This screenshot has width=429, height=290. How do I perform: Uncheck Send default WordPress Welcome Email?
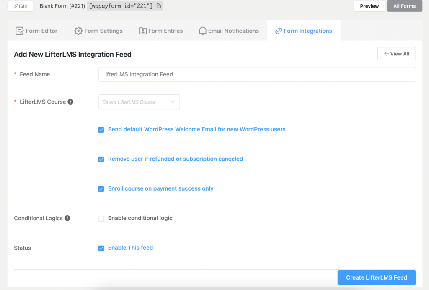coord(101,130)
